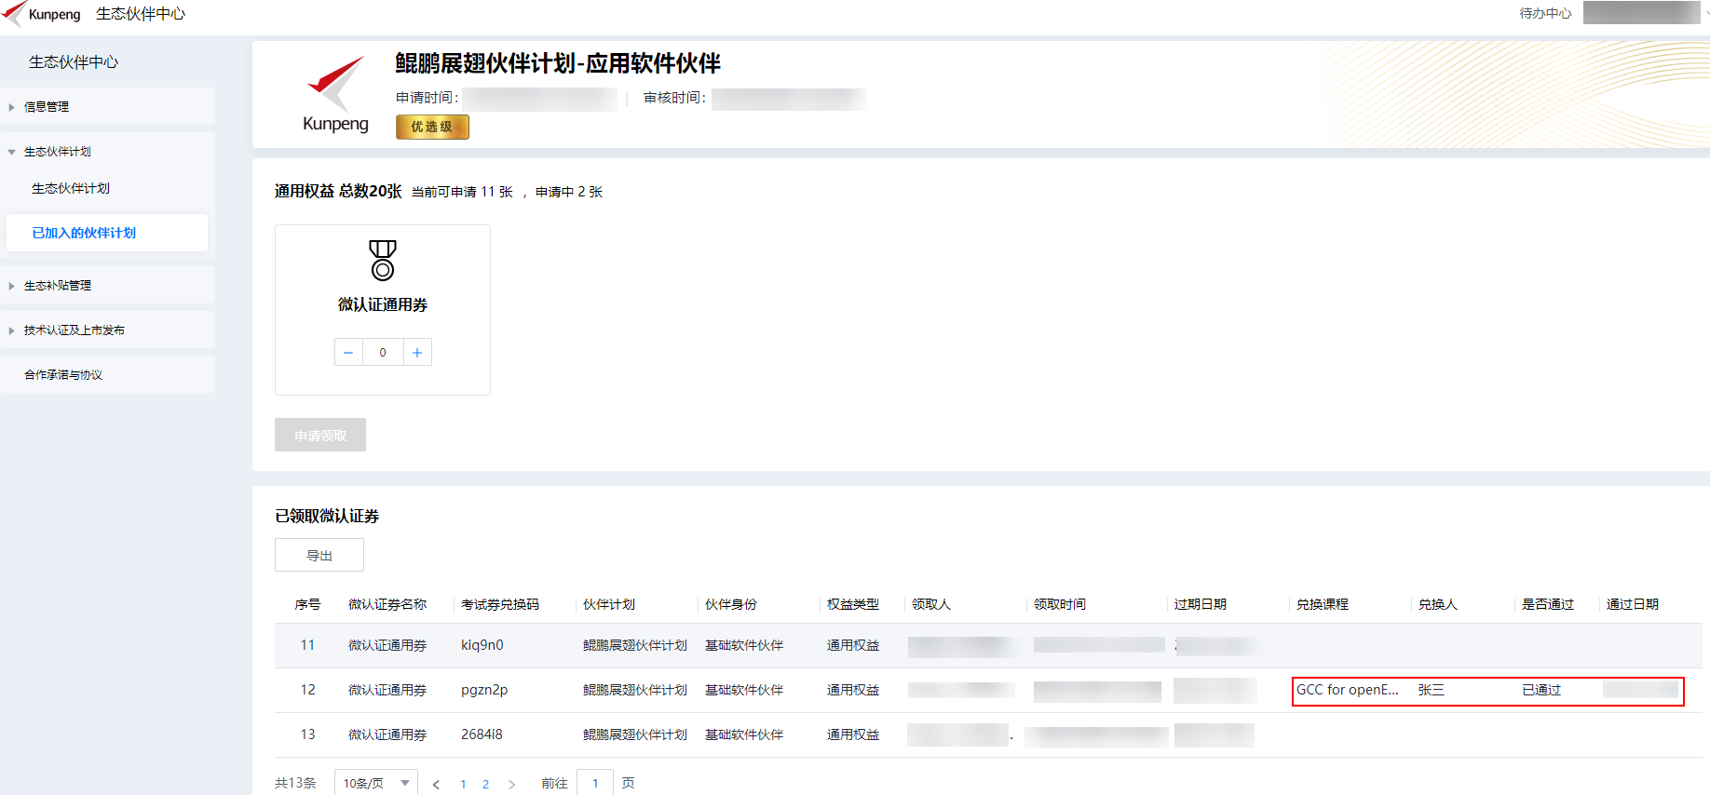Click the medal icon for 微认证通用券
The image size is (1710, 795).
pyautogui.click(x=383, y=260)
